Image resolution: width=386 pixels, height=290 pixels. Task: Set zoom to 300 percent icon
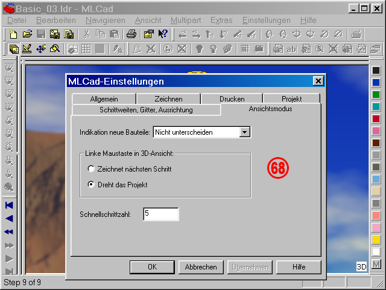coord(10,67)
